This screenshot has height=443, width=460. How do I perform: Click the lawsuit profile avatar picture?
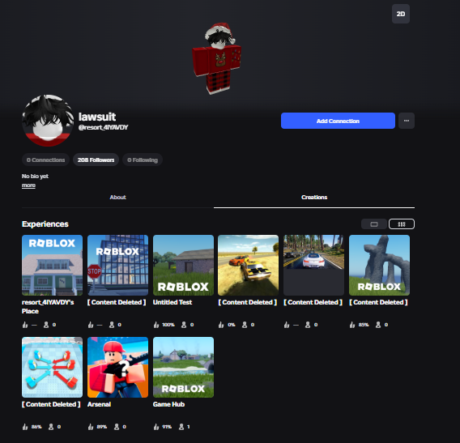(48, 121)
